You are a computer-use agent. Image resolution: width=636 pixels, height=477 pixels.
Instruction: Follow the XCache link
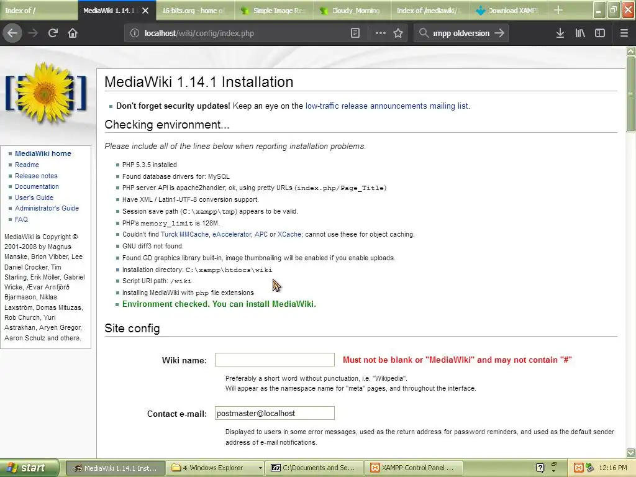[x=289, y=234]
